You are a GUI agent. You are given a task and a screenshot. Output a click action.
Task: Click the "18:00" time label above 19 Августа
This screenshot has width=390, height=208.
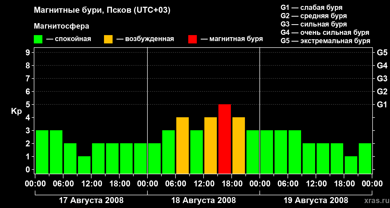[344, 184]
